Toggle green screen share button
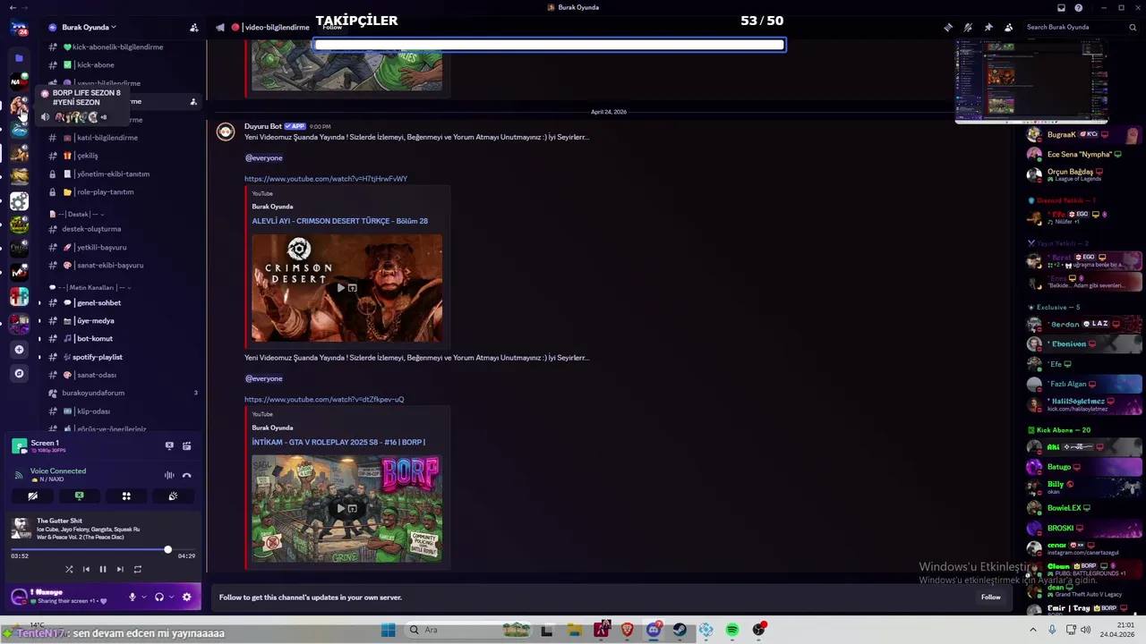Viewport: 1146px width, 644px height. click(x=79, y=496)
